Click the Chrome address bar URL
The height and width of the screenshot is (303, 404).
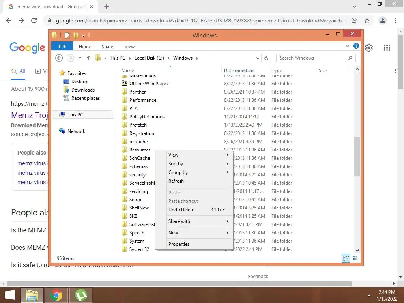201,21
